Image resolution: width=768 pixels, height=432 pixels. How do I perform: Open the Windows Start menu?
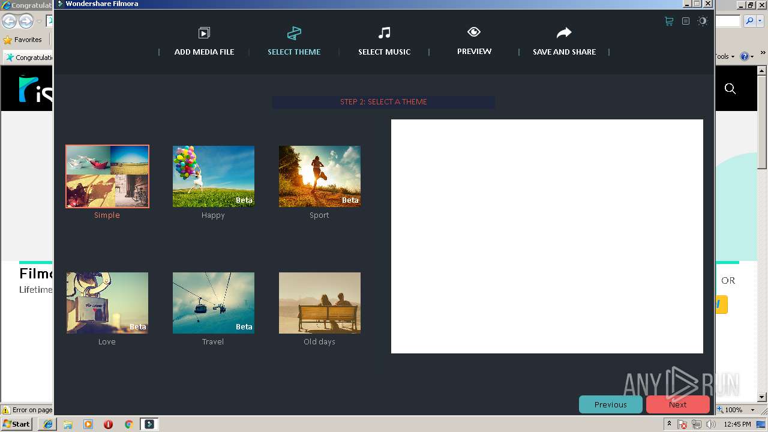click(16, 424)
